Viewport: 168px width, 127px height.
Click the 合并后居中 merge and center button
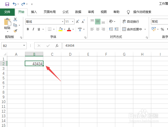[132, 29]
